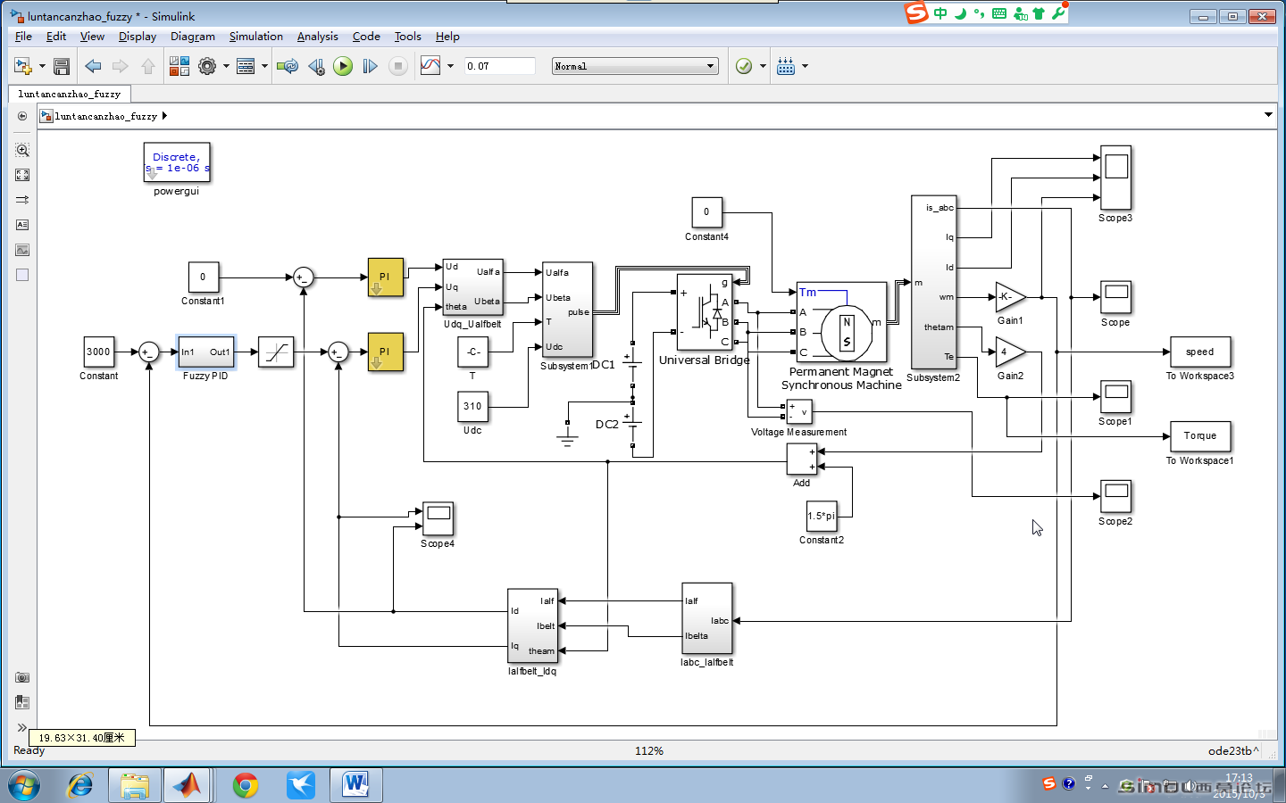Viewport: 1286px width, 803px height.
Task: Expand Model Explorer dropdown arrow
Action: coord(264,66)
